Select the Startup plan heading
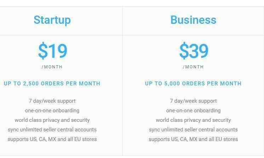The height and width of the screenshot is (158, 264). pyautogui.click(x=52, y=20)
